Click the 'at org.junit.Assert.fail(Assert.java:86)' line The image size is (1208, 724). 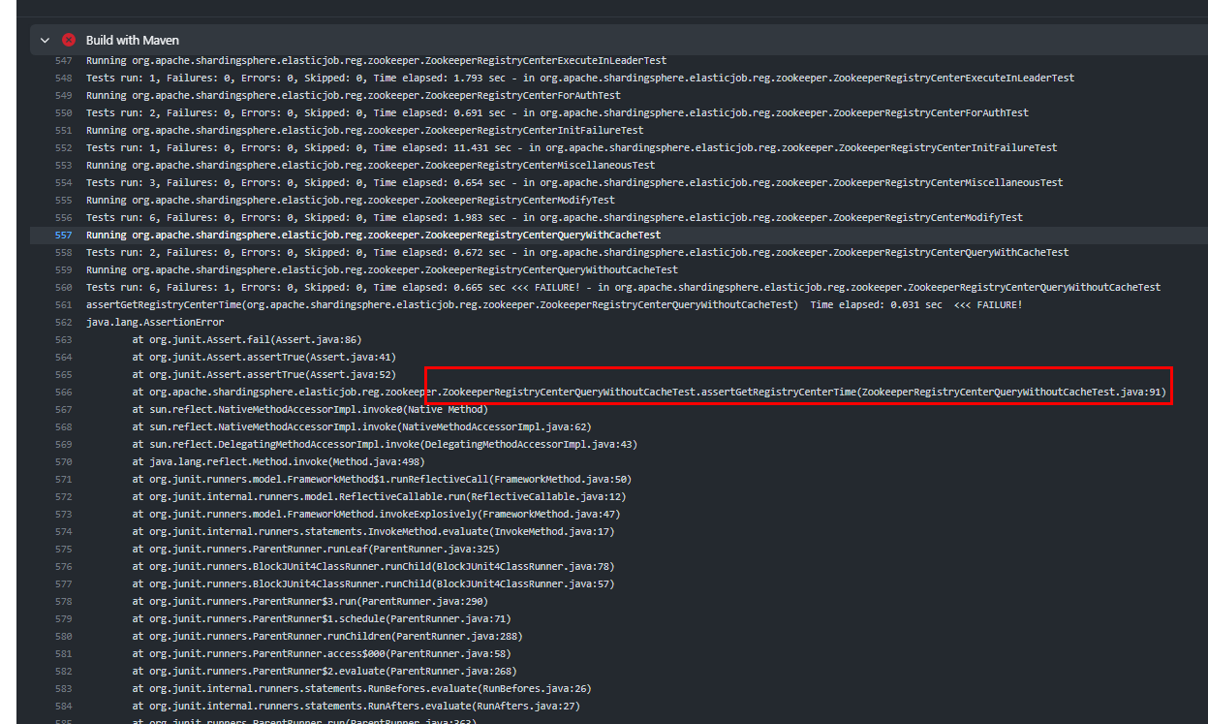[x=246, y=339]
